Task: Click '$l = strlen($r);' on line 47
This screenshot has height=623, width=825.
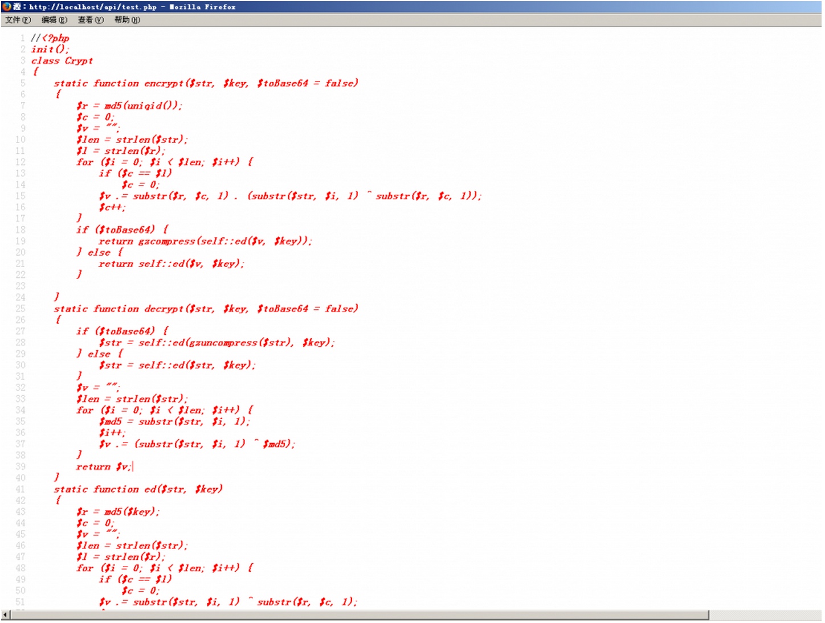Action: tap(121, 557)
